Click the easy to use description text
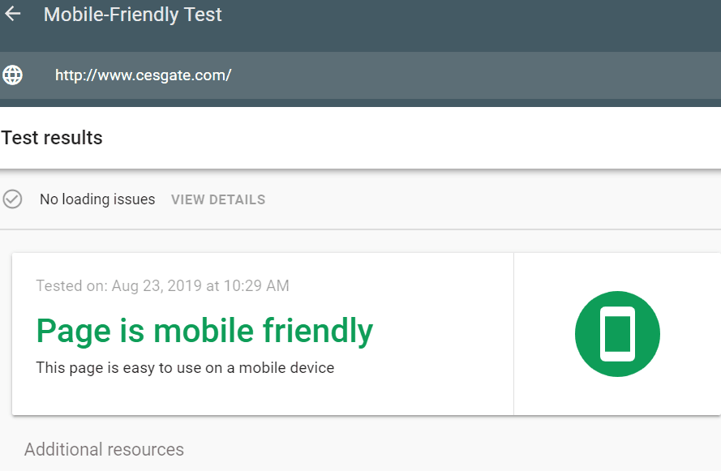 tap(185, 368)
